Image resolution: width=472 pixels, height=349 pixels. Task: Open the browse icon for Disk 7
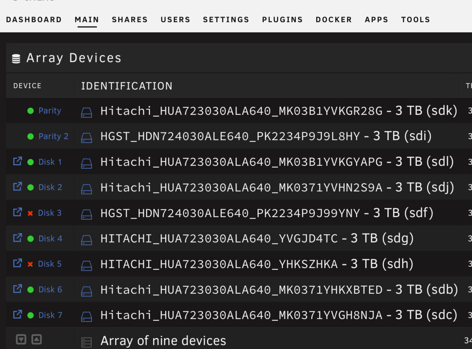click(17, 315)
